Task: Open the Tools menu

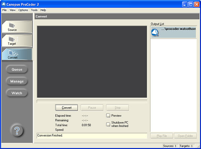Action: (x=34, y=10)
